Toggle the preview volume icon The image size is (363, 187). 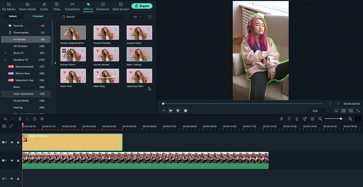pos(351,111)
